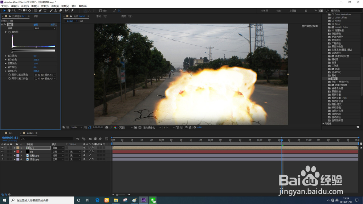Show channel and color management settings
This screenshot has height=204, width=363.
[115, 127]
